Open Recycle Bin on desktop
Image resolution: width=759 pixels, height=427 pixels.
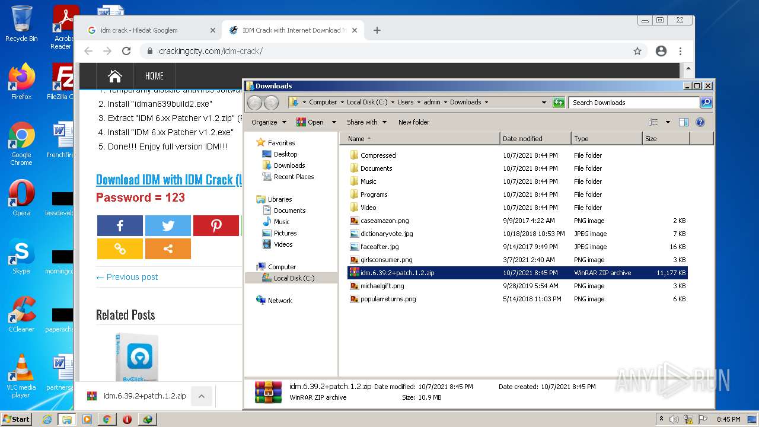[x=21, y=24]
